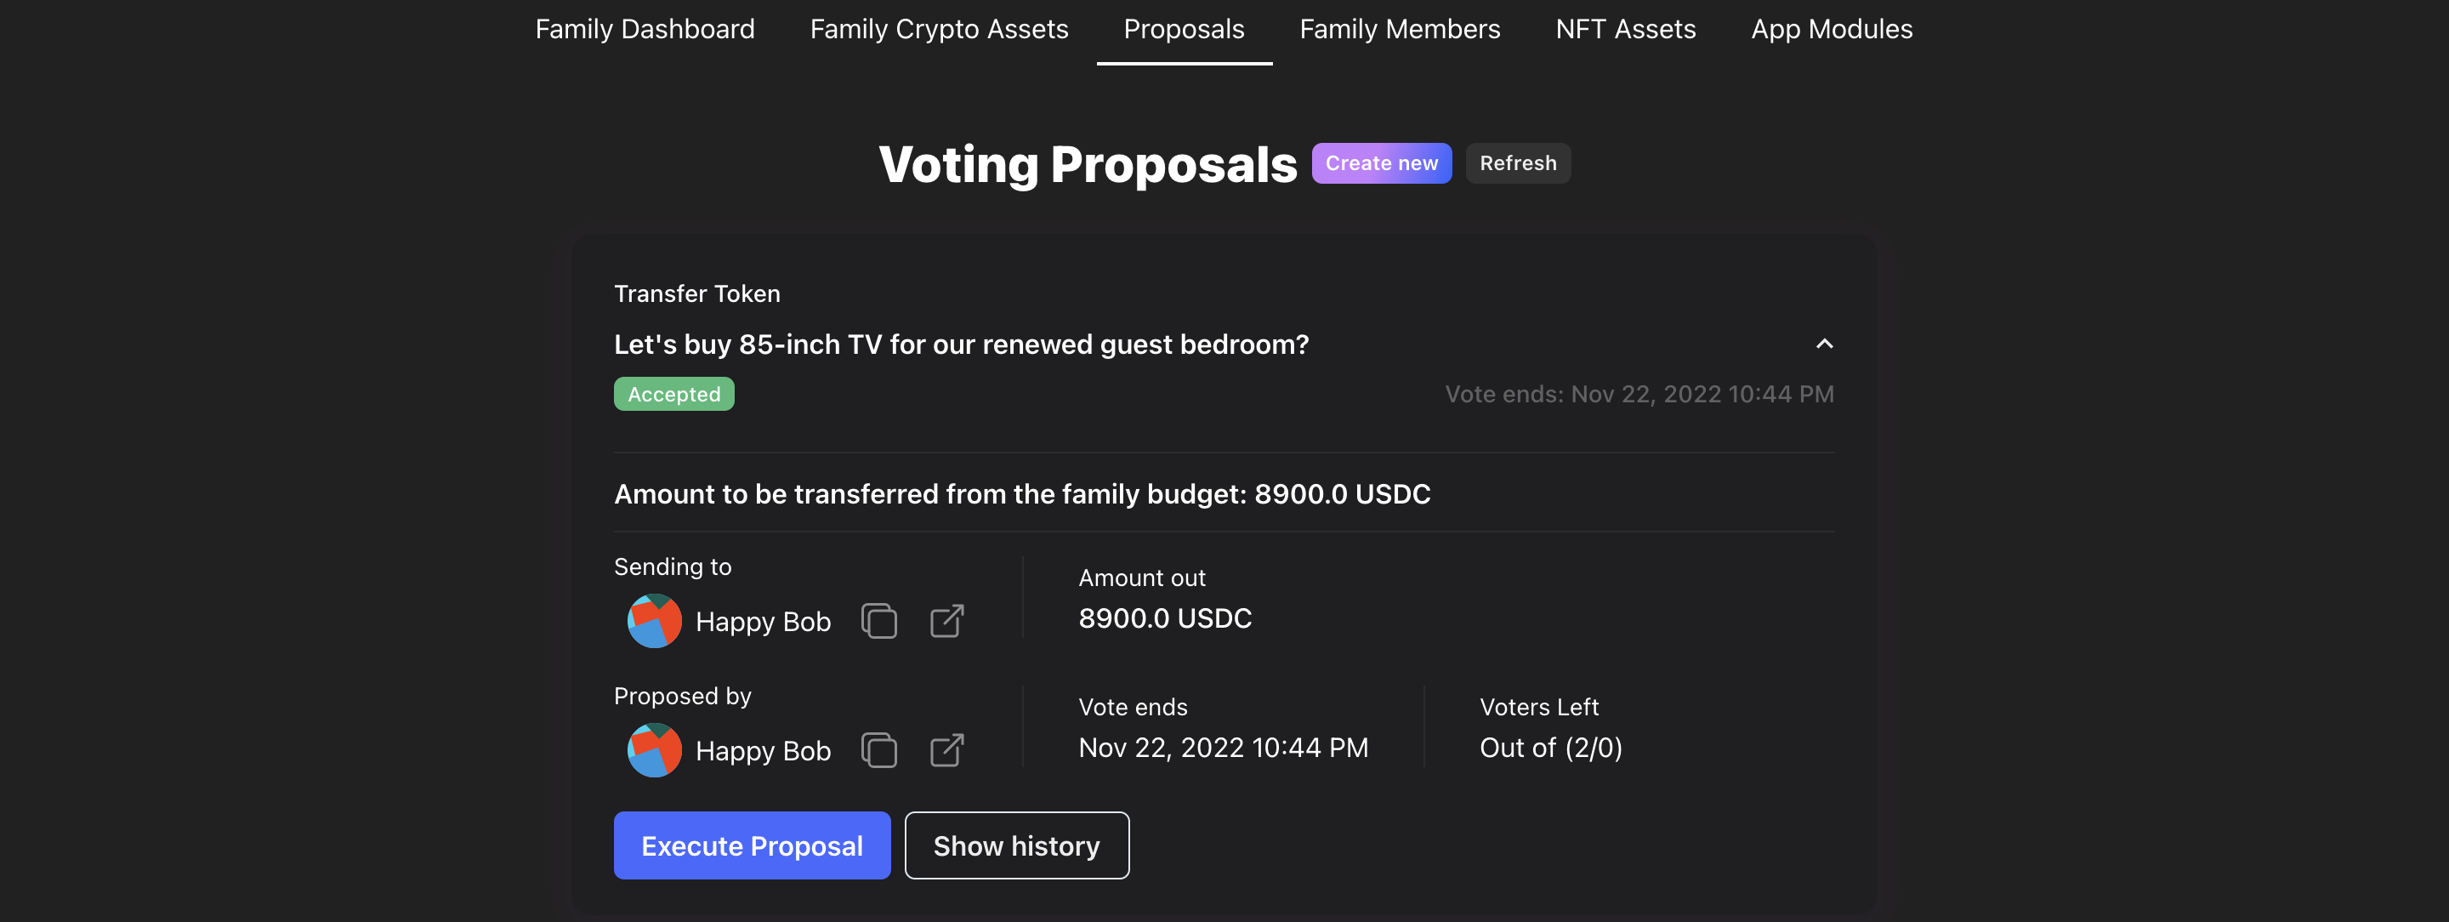The height and width of the screenshot is (922, 2449).
Task: Click Execute Proposal button
Action: coord(752,845)
